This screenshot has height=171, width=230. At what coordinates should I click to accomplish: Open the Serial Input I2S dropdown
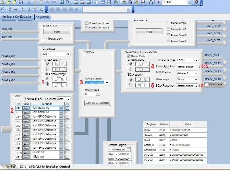tap(68, 54)
